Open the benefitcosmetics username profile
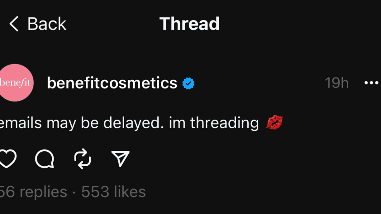The image size is (381, 214). click(112, 83)
